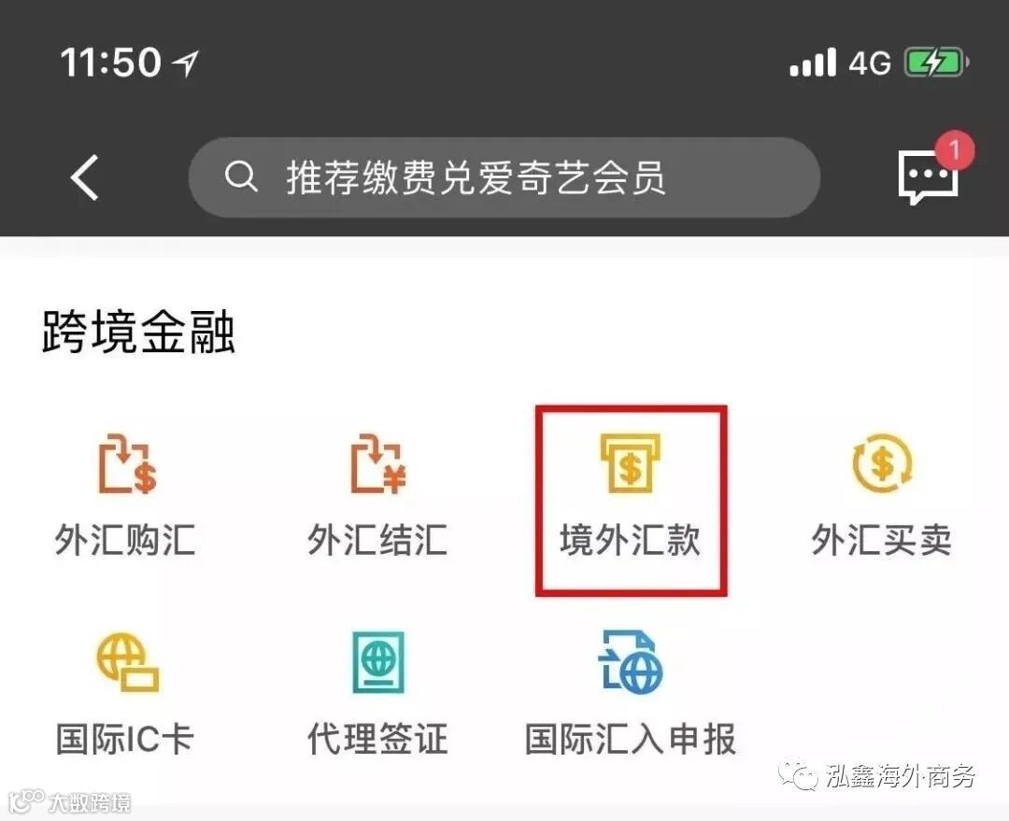The width and height of the screenshot is (1009, 821).
Task: Open the 代理签证 passport icon
Action: tap(378, 662)
